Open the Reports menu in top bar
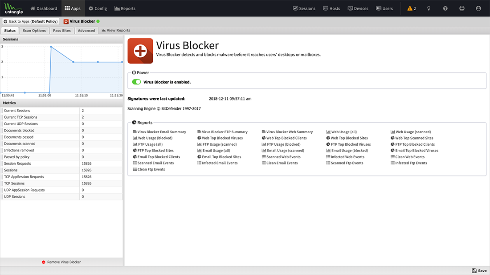 click(x=125, y=8)
